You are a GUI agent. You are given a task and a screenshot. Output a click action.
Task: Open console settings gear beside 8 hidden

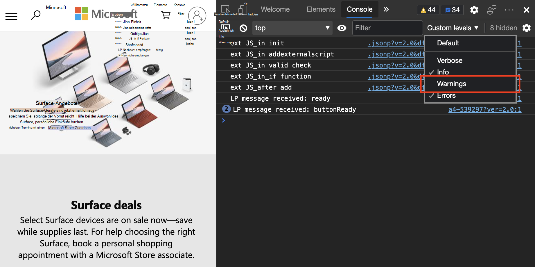click(x=526, y=28)
